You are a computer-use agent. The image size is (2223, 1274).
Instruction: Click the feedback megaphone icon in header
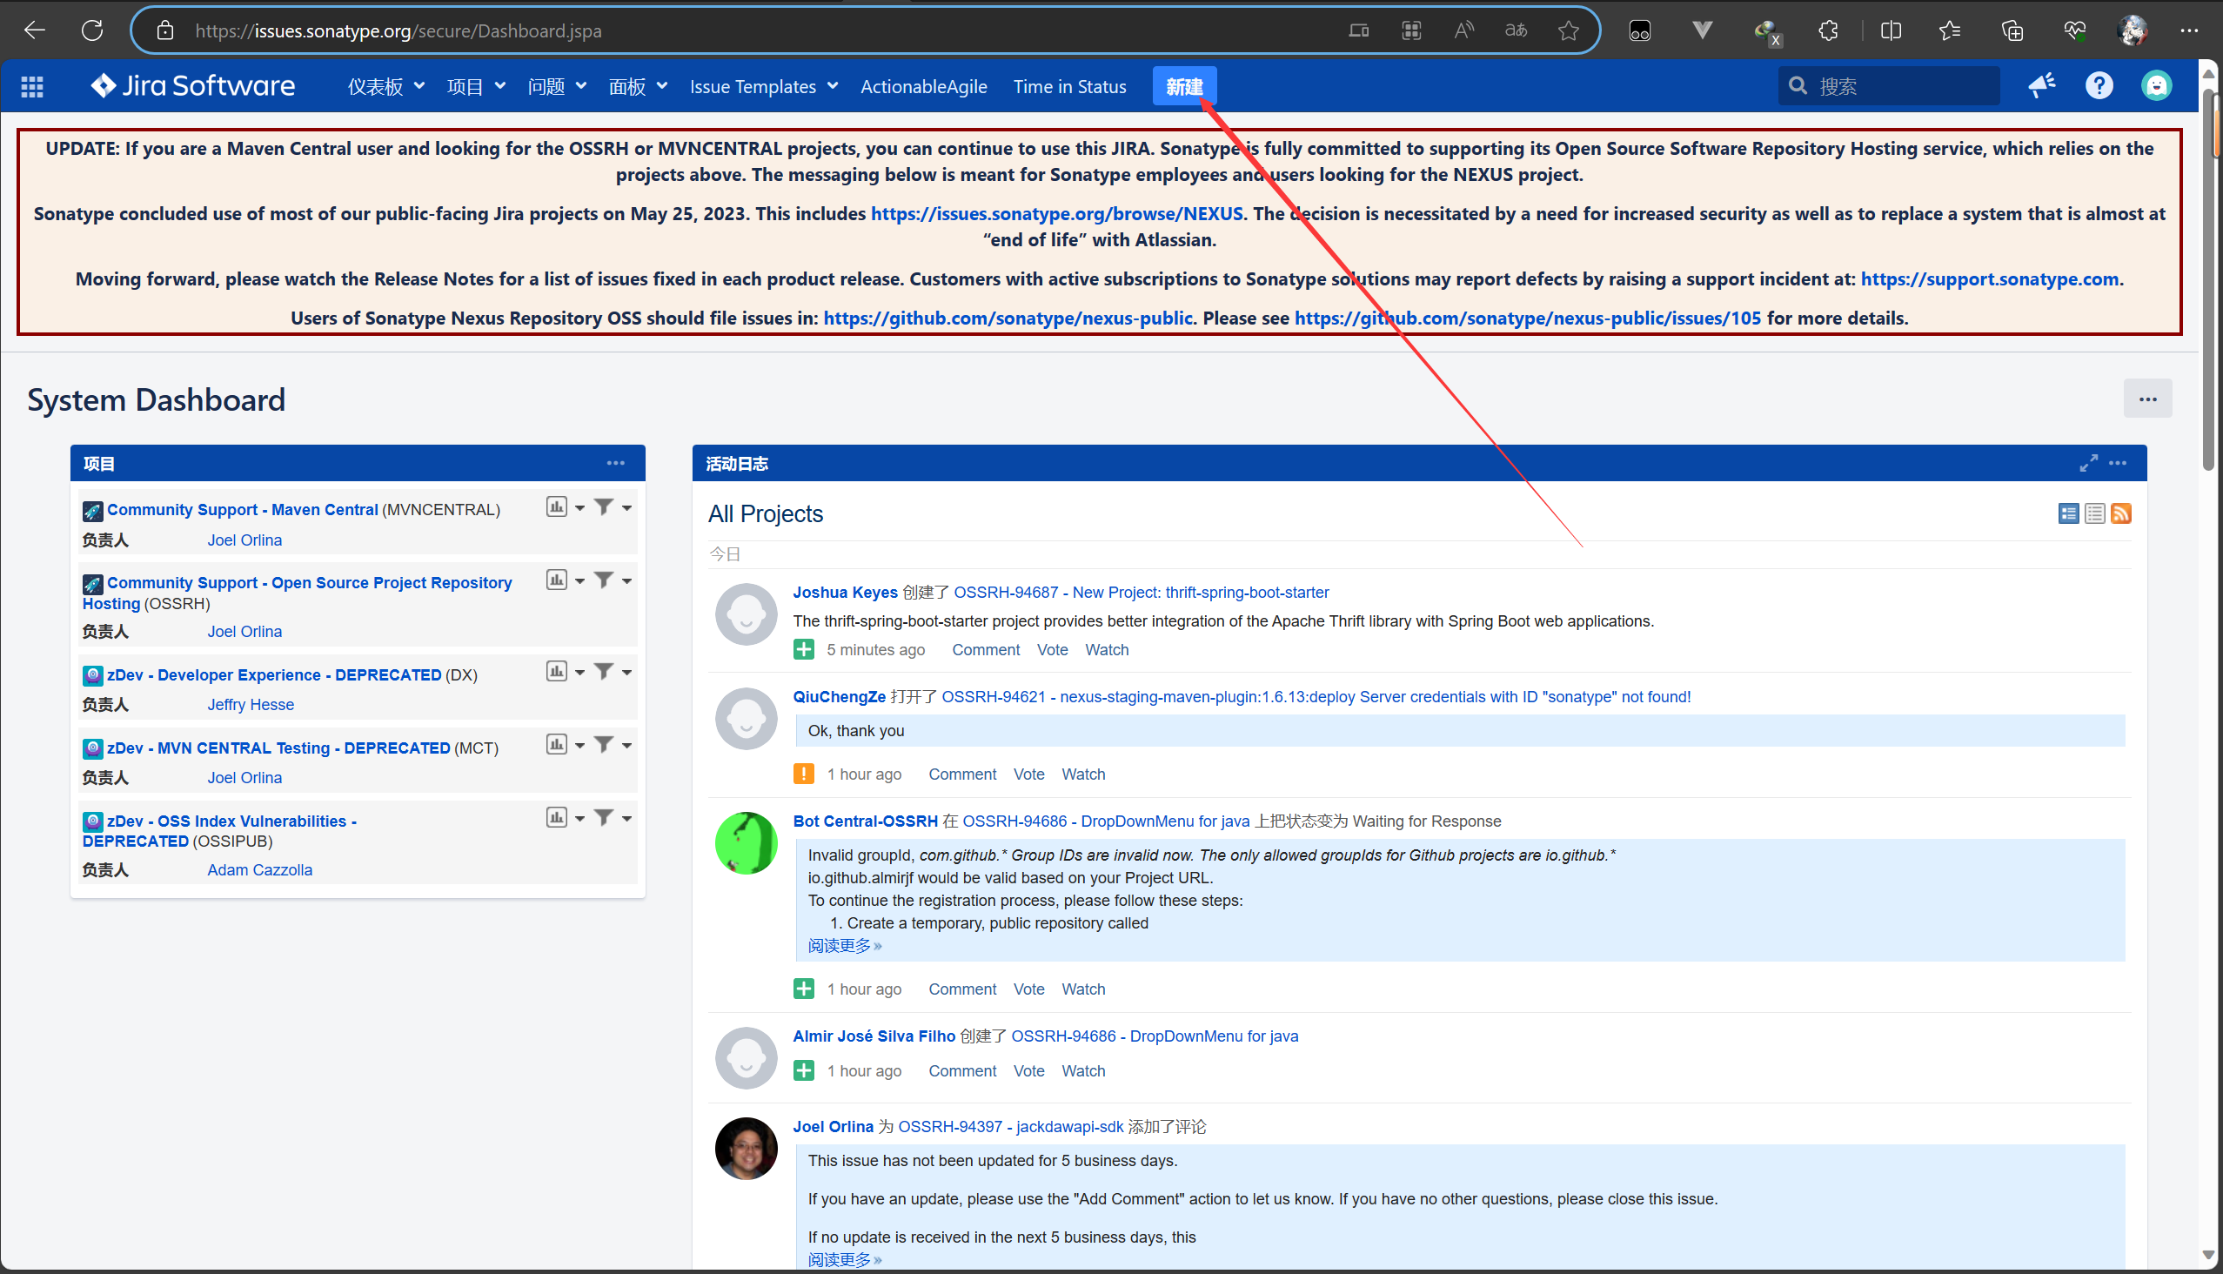click(x=2041, y=86)
